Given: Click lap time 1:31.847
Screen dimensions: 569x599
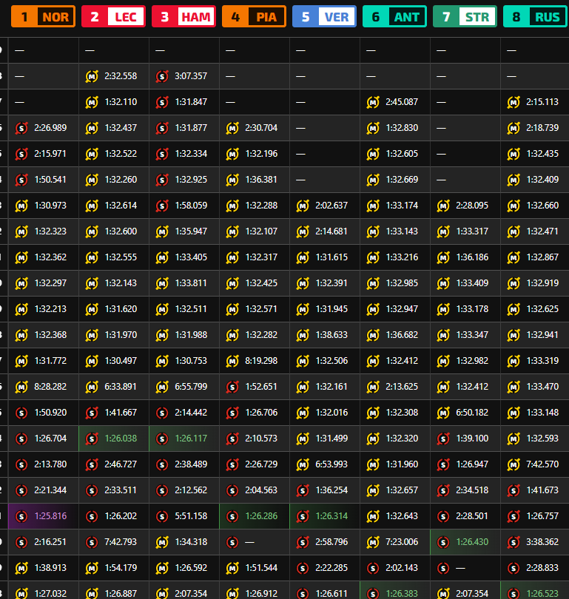Looking at the screenshot, I should click(191, 102).
